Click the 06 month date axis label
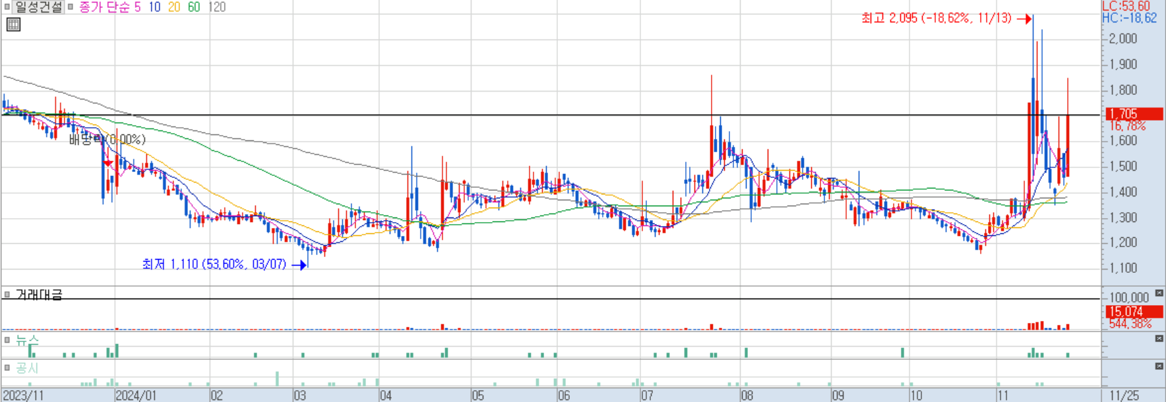 pyautogui.click(x=563, y=395)
